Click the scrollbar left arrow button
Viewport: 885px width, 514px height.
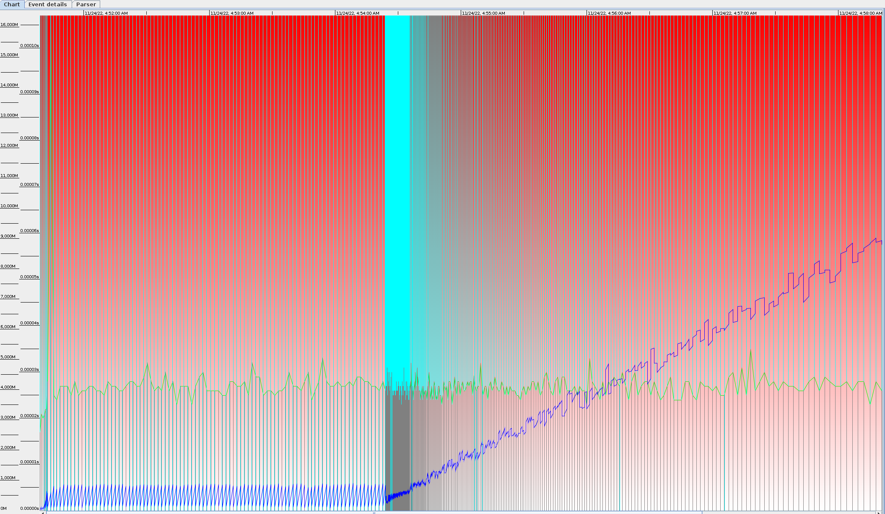[42, 512]
